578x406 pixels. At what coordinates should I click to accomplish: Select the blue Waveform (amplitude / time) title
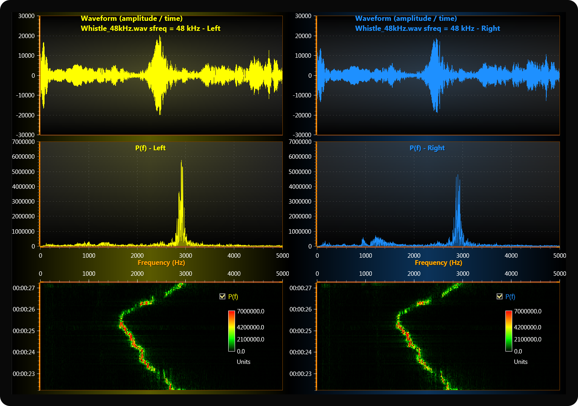point(406,18)
